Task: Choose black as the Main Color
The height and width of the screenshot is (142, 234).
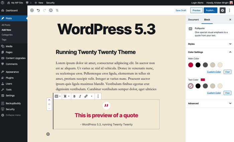Action: (198, 65)
